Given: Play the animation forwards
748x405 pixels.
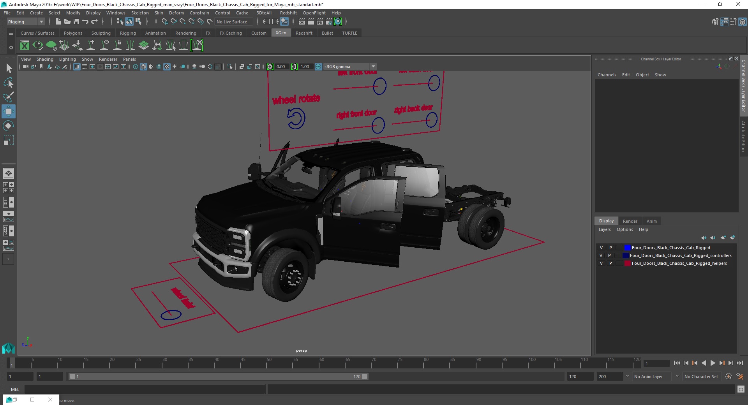Looking at the screenshot, I should tap(713, 363).
